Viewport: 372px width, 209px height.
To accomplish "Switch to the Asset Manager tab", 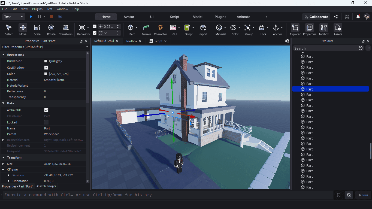I will (46, 186).
